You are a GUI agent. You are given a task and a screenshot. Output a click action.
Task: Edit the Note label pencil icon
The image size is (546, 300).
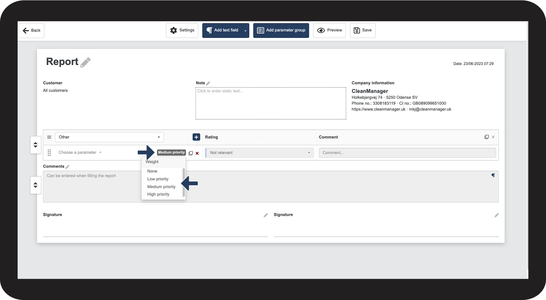tap(208, 83)
